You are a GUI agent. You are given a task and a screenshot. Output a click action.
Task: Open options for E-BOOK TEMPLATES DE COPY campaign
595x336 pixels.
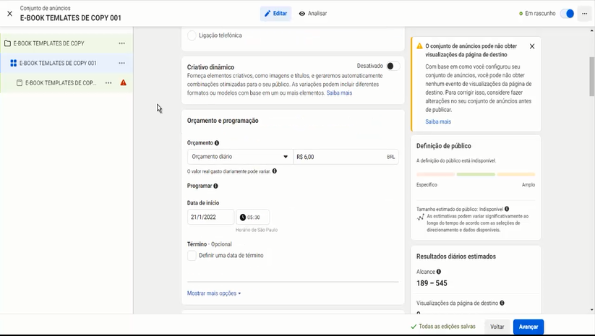[x=121, y=43]
